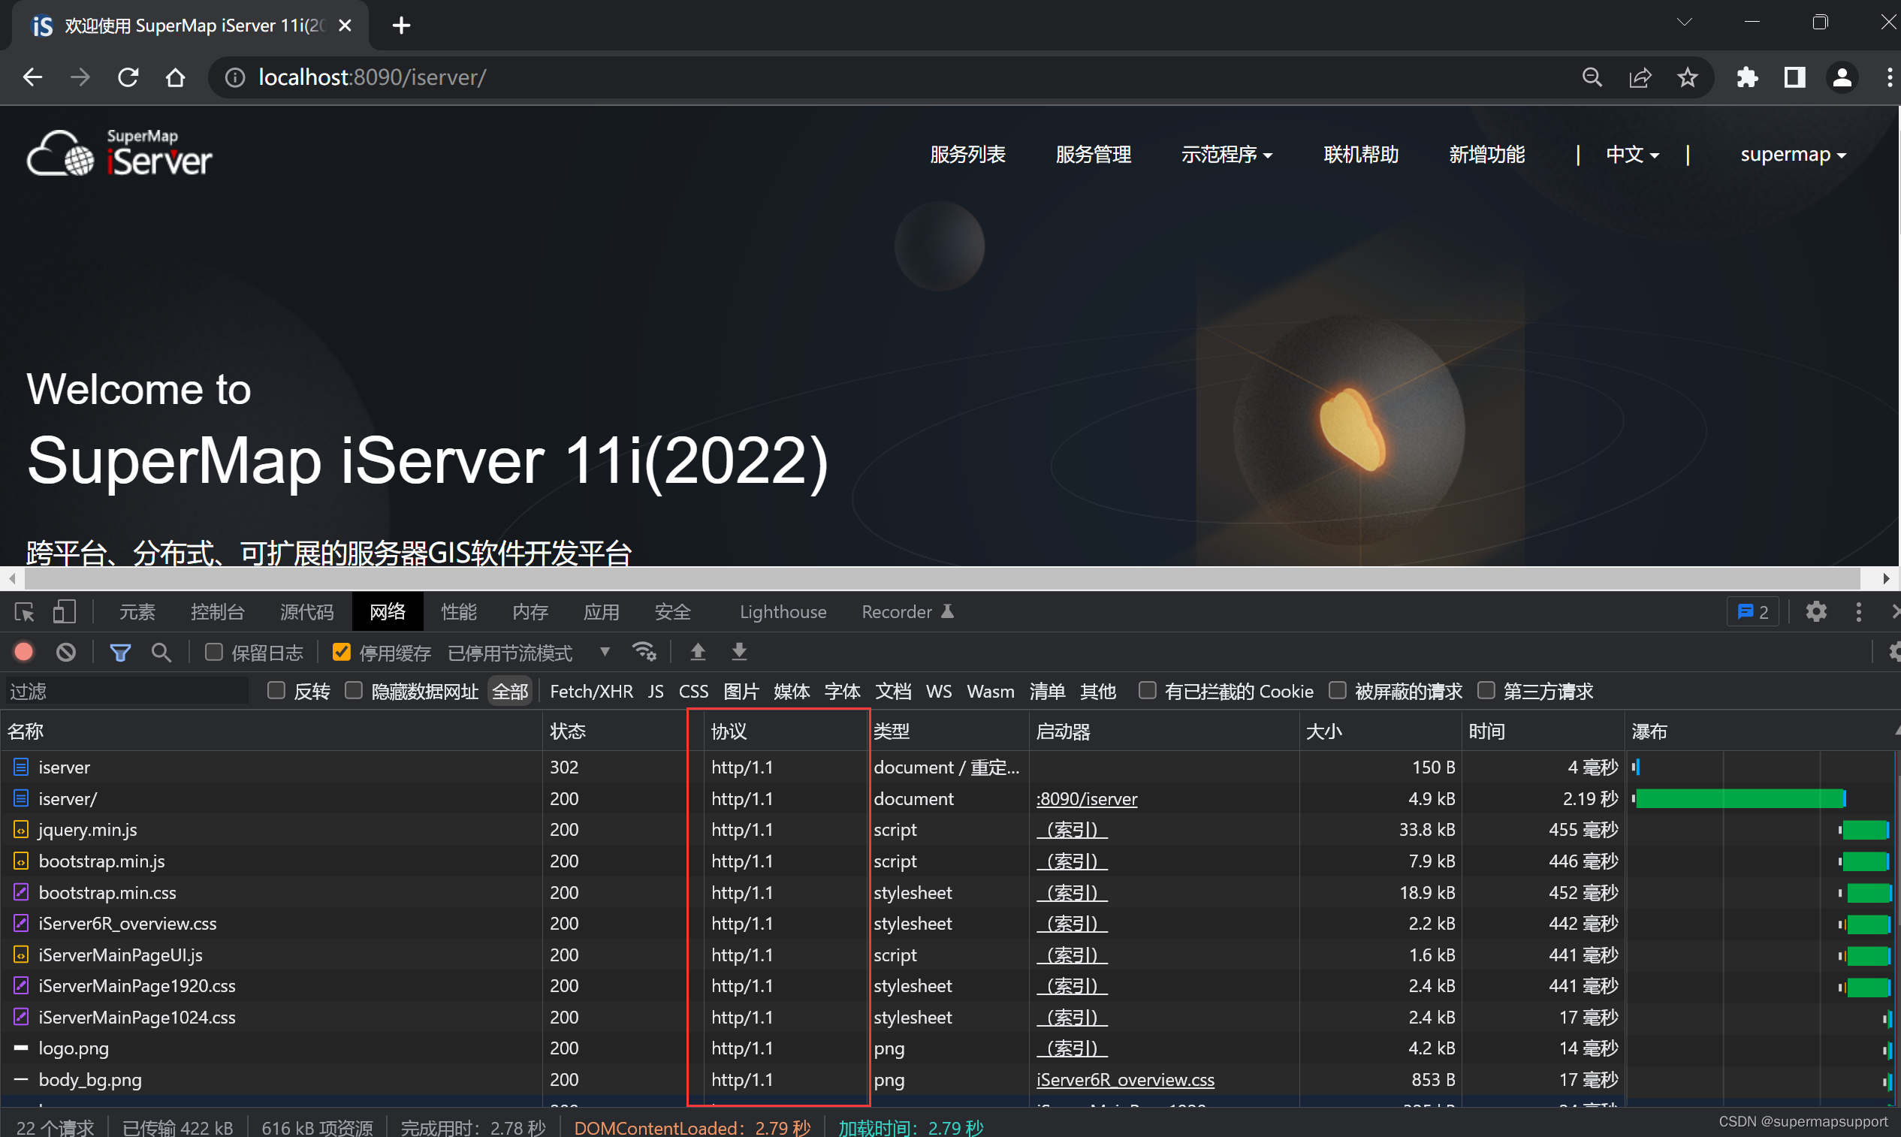
Task: Select the 网络 DevTools tab
Action: point(388,612)
